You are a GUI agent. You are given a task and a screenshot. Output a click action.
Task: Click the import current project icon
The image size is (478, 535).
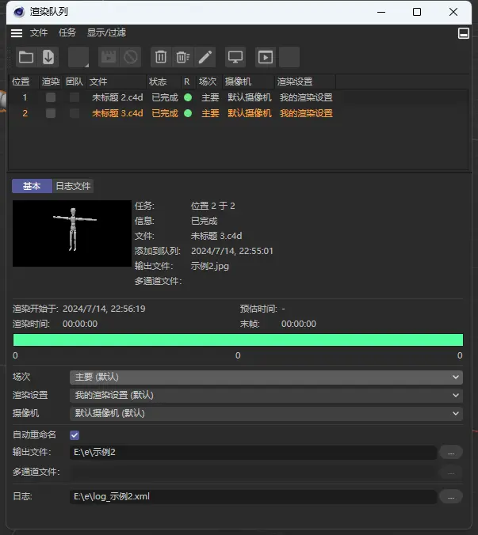pos(48,57)
